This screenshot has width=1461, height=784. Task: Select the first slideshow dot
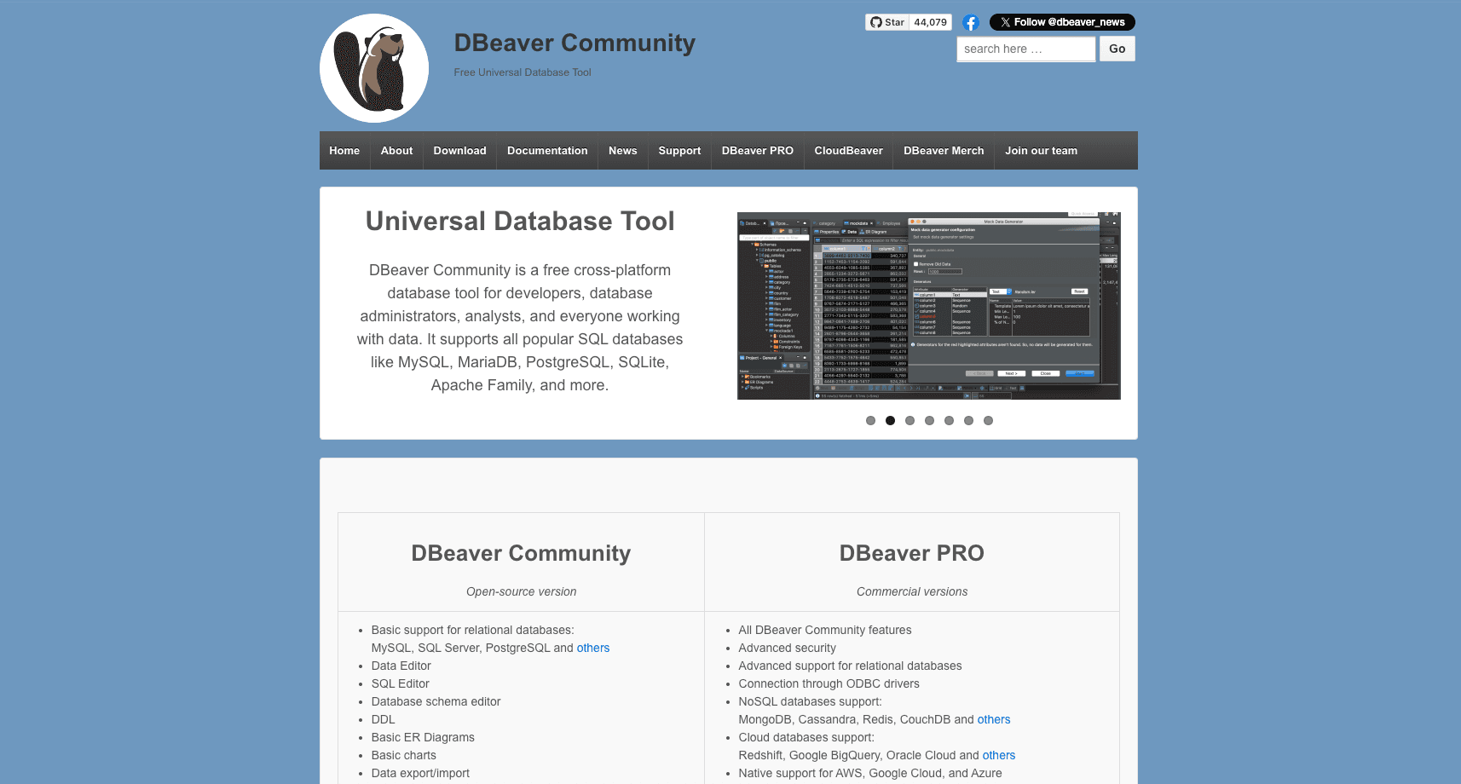click(x=870, y=420)
